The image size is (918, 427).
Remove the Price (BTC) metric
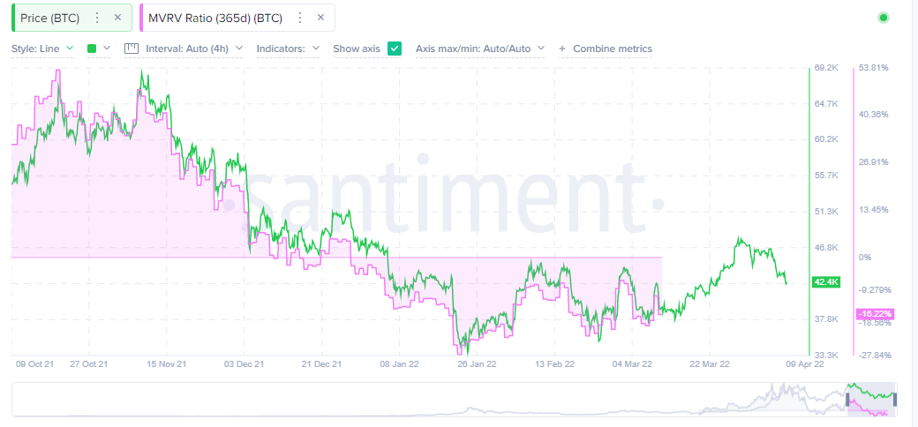pyautogui.click(x=117, y=18)
